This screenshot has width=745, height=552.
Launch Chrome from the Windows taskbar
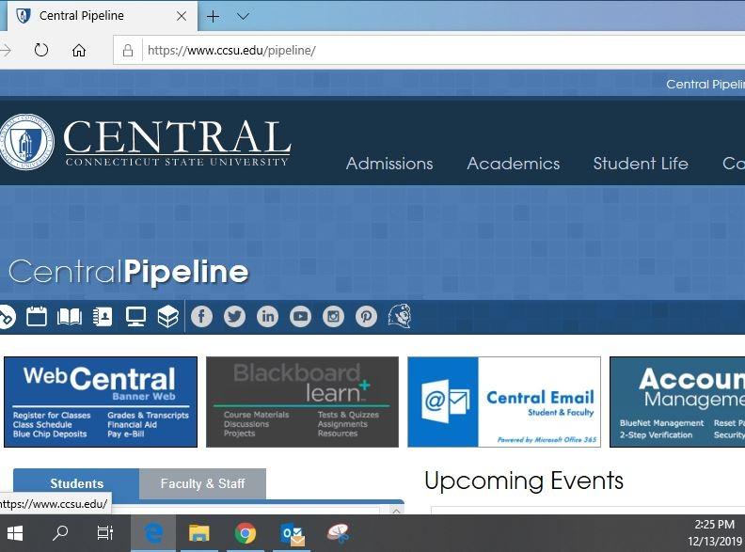pyautogui.click(x=246, y=533)
